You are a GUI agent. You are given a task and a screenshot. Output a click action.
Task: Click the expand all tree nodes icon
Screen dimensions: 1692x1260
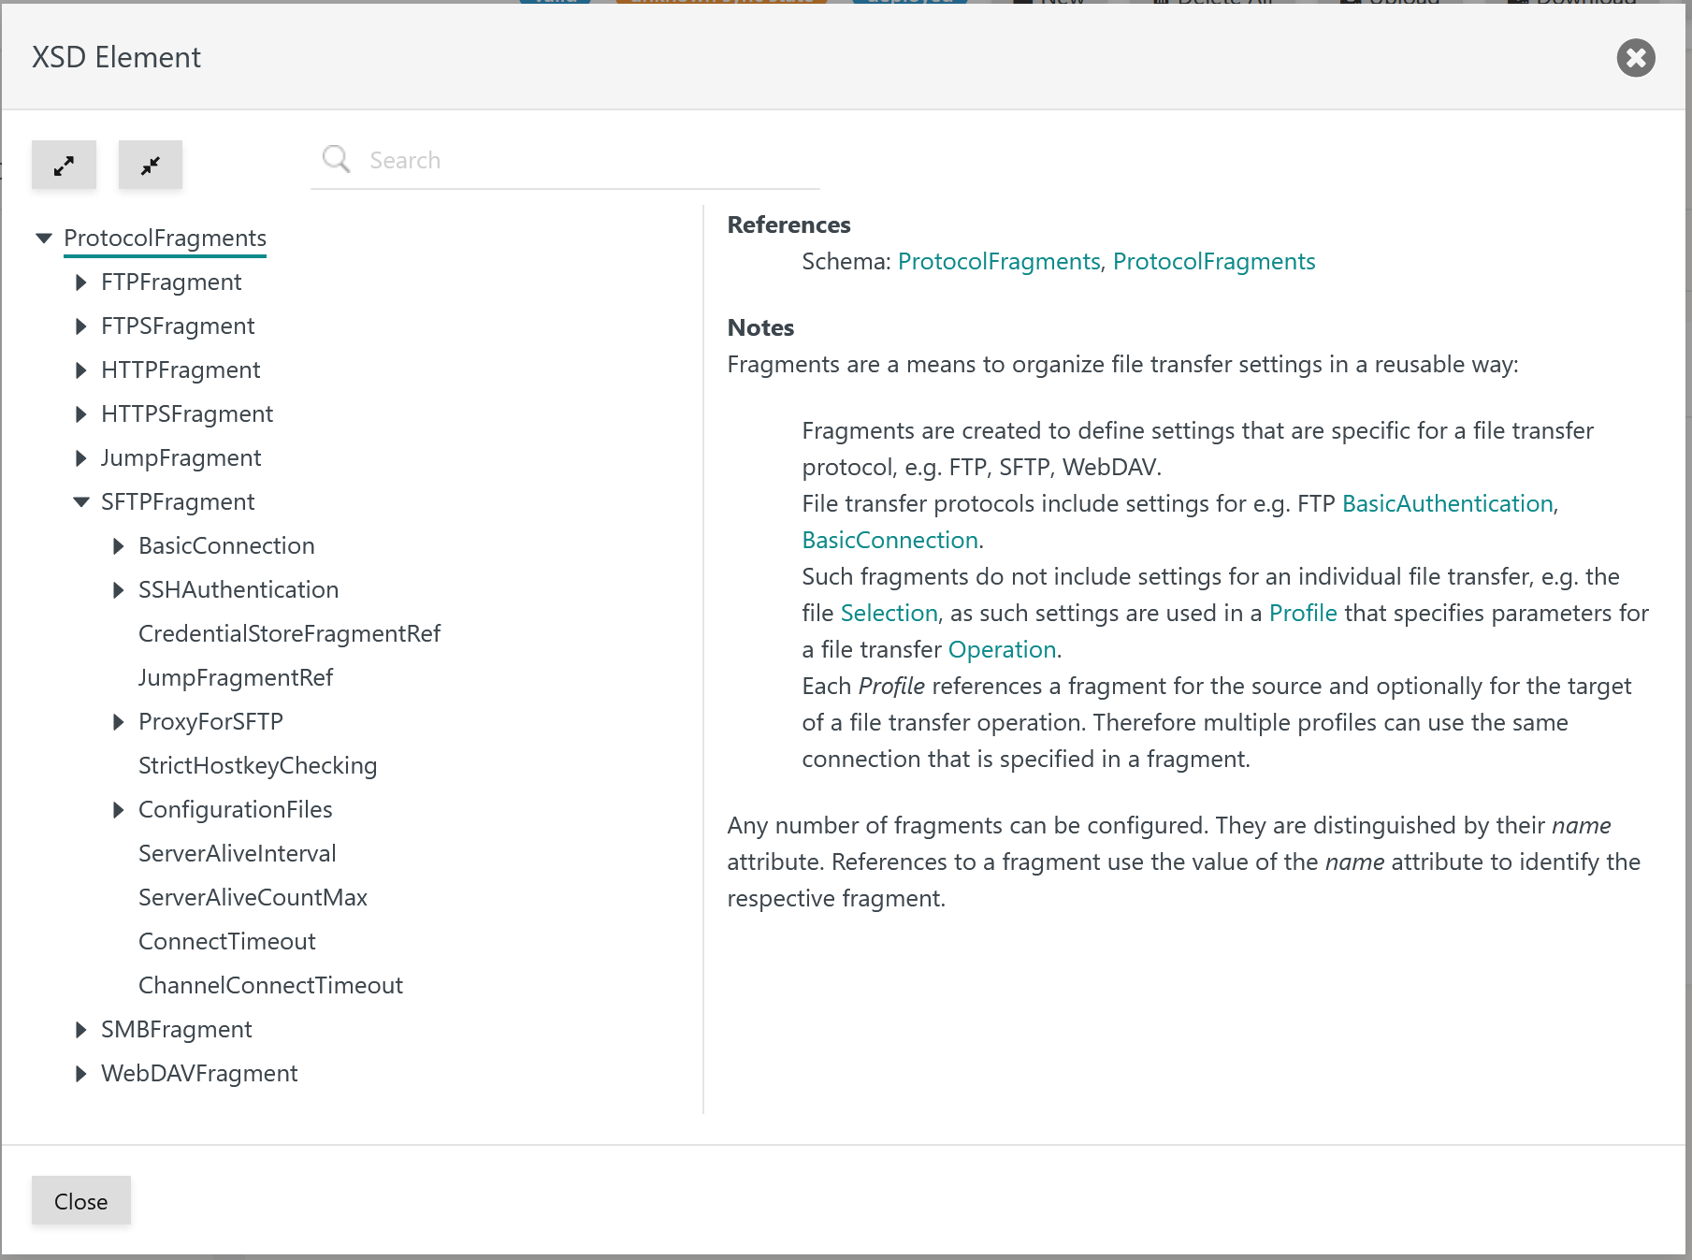click(x=64, y=166)
